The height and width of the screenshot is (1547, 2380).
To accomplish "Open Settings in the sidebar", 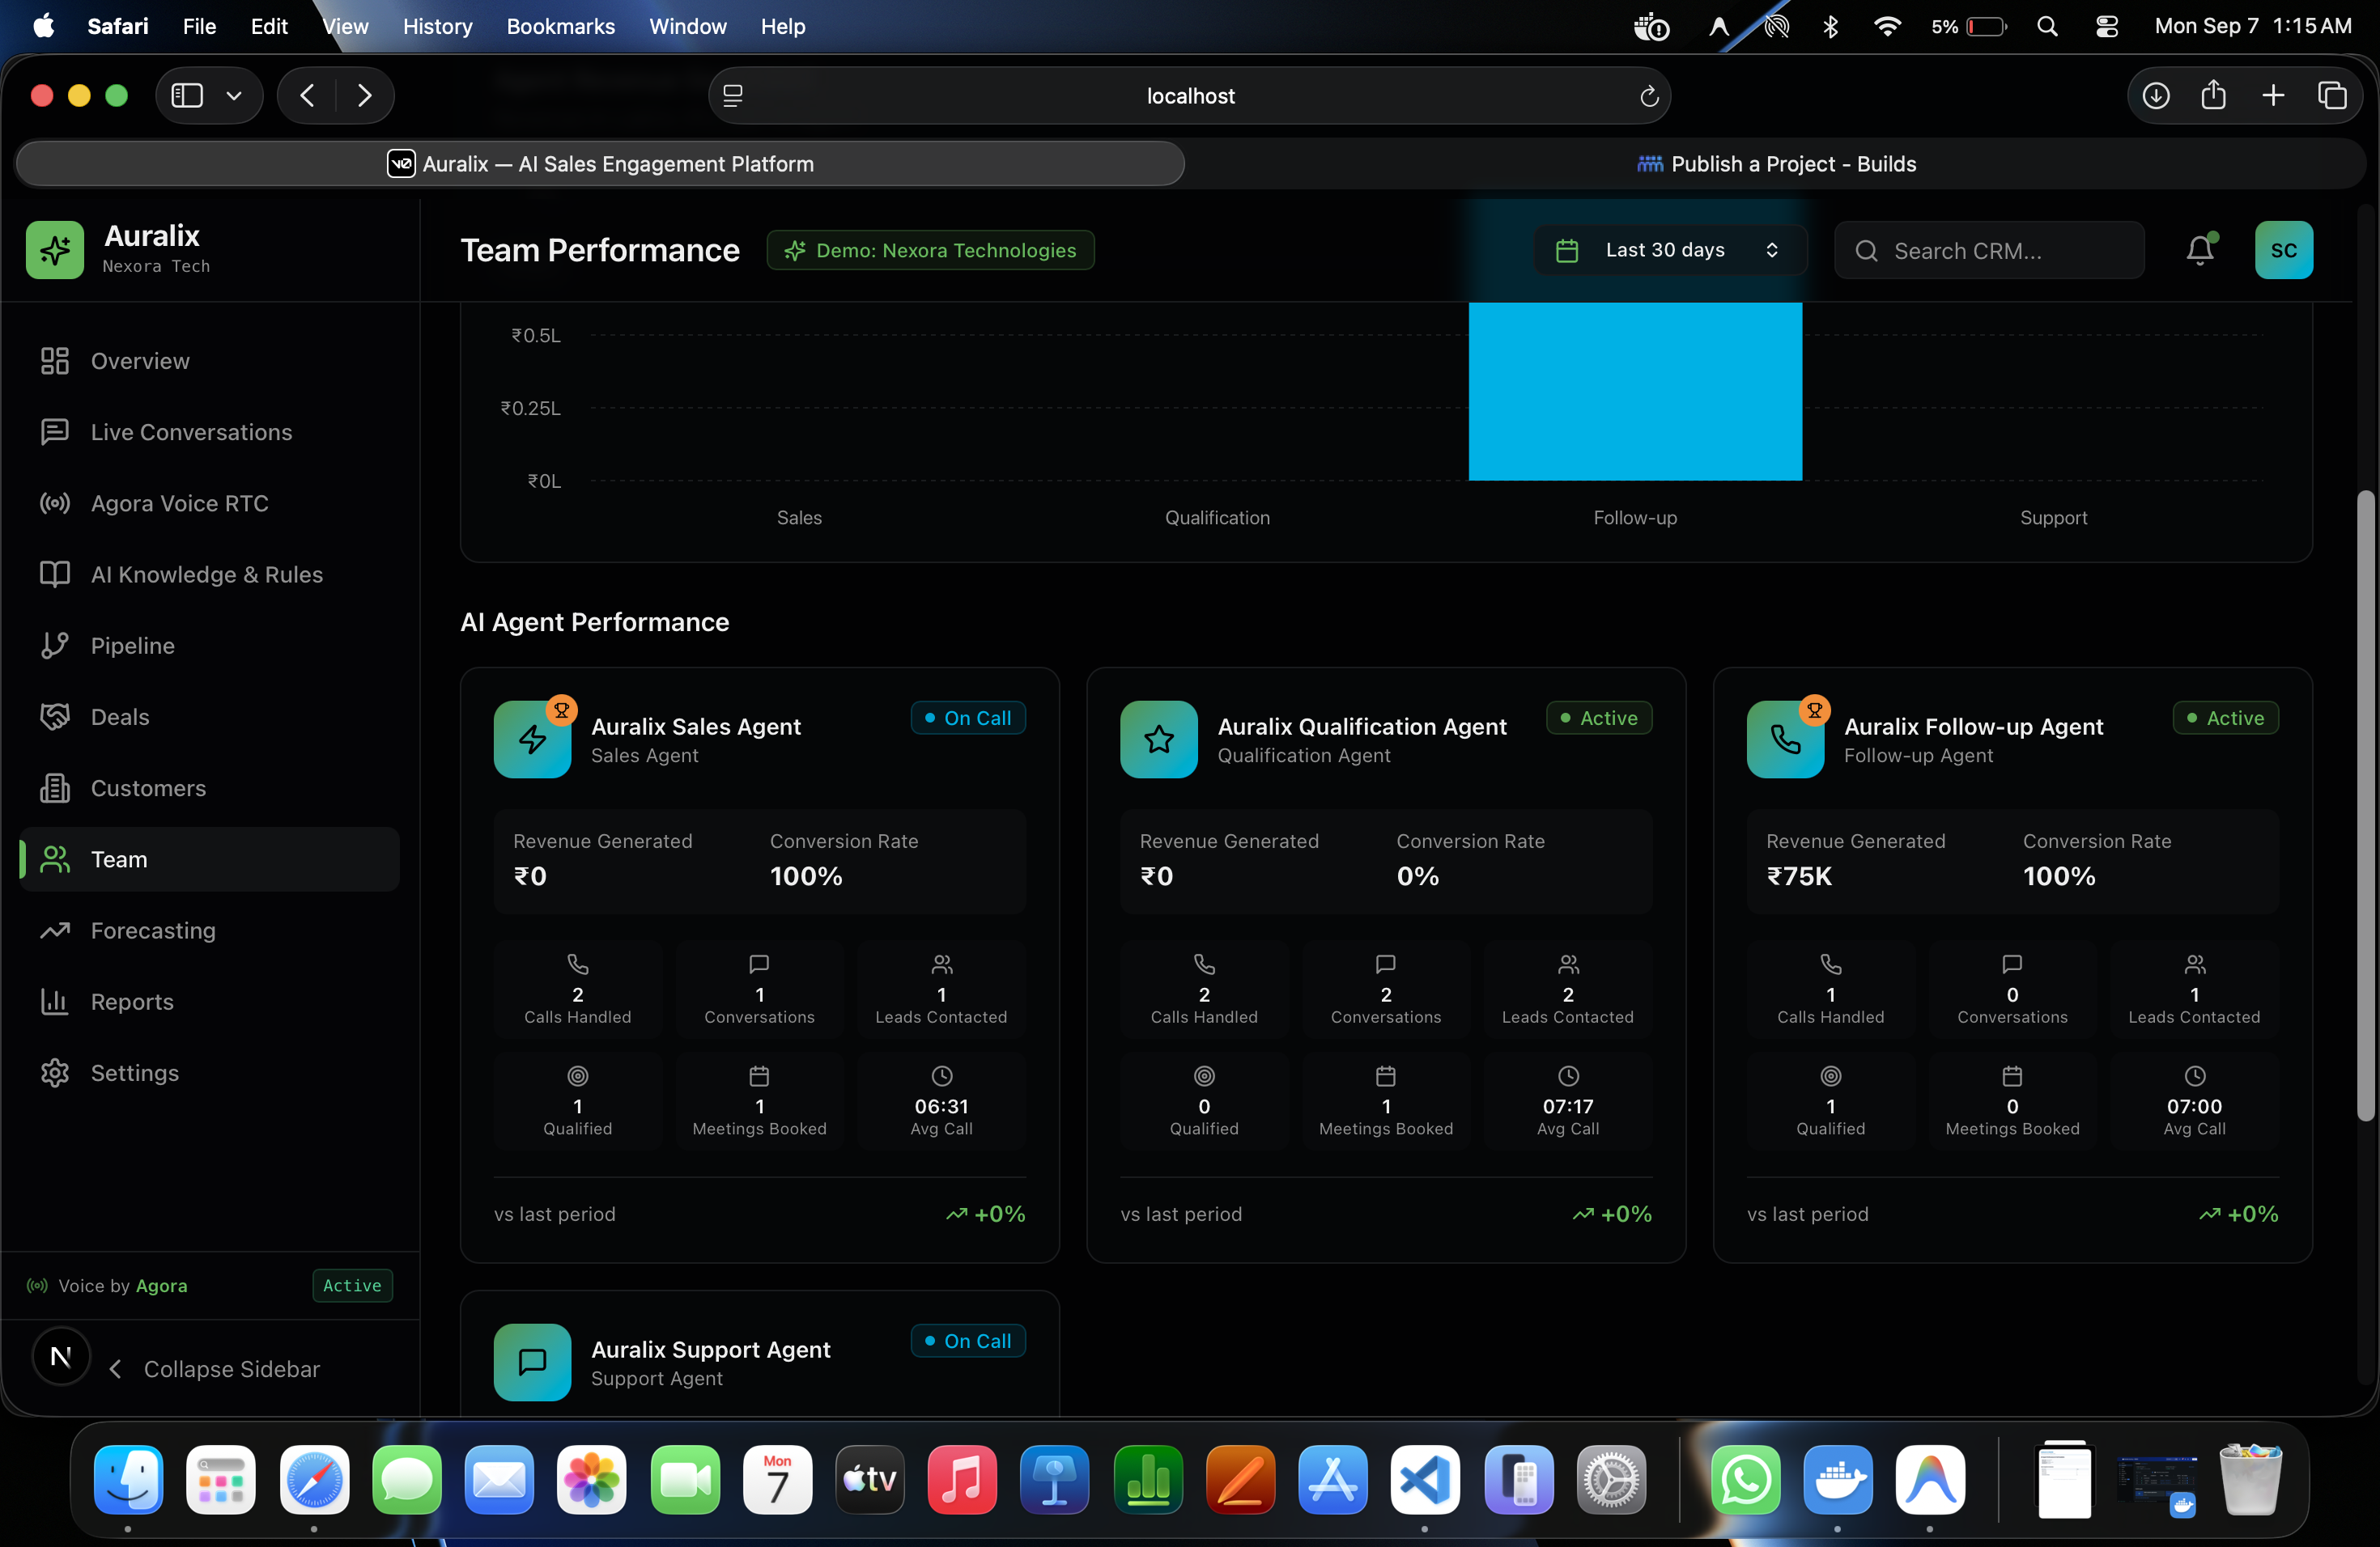I will coord(209,1072).
